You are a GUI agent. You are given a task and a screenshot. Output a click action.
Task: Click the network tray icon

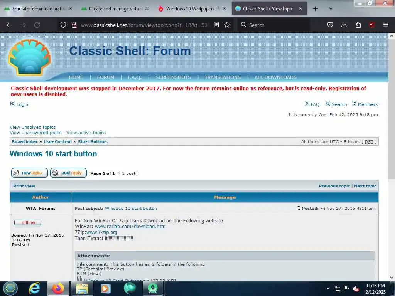pyautogui.click(x=337, y=289)
